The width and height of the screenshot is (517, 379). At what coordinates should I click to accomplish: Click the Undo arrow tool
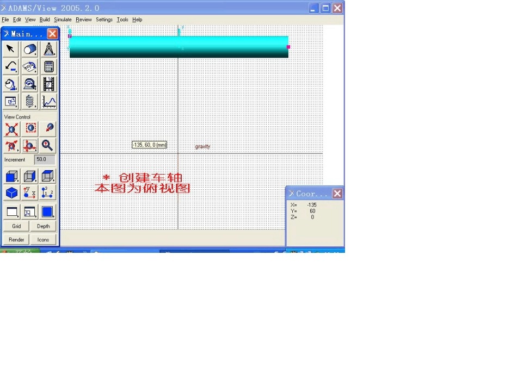pyautogui.click(x=11, y=66)
